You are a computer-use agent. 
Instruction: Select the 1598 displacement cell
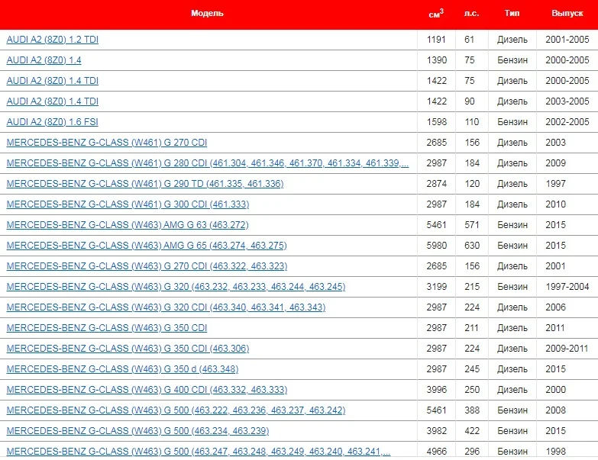coord(436,122)
